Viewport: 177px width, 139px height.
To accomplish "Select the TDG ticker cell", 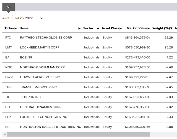I will (8, 87).
